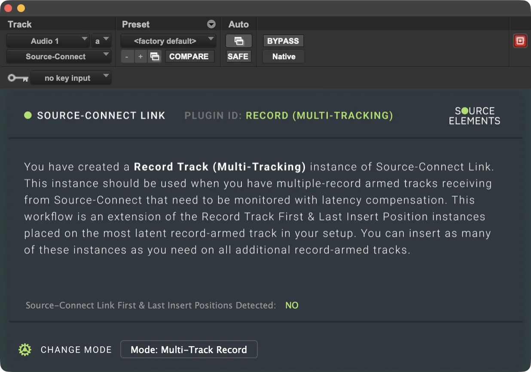Click the key input key icon
Viewport: 531px width, 372px height.
click(18, 78)
